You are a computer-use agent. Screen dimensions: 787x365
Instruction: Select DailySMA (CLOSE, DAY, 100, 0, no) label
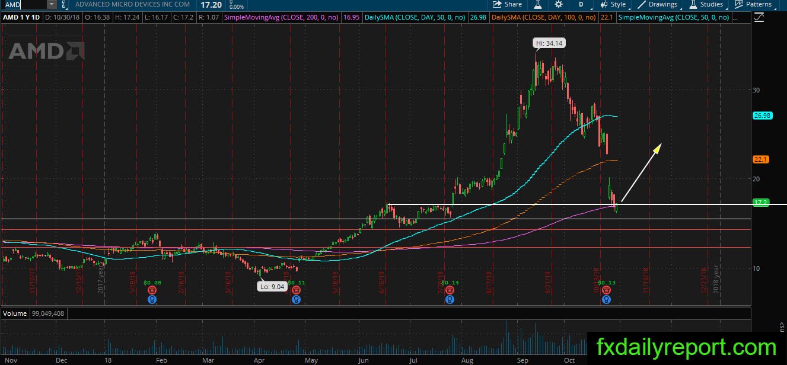tap(544, 18)
